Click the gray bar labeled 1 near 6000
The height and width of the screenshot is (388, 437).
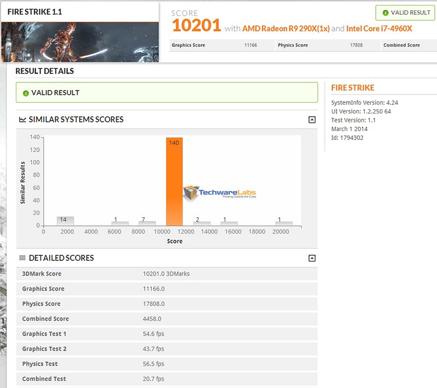[x=120, y=224]
